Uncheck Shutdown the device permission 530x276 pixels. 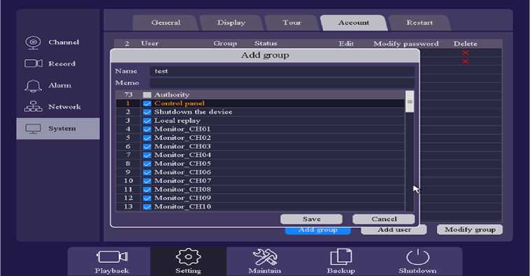coord(147,112)
